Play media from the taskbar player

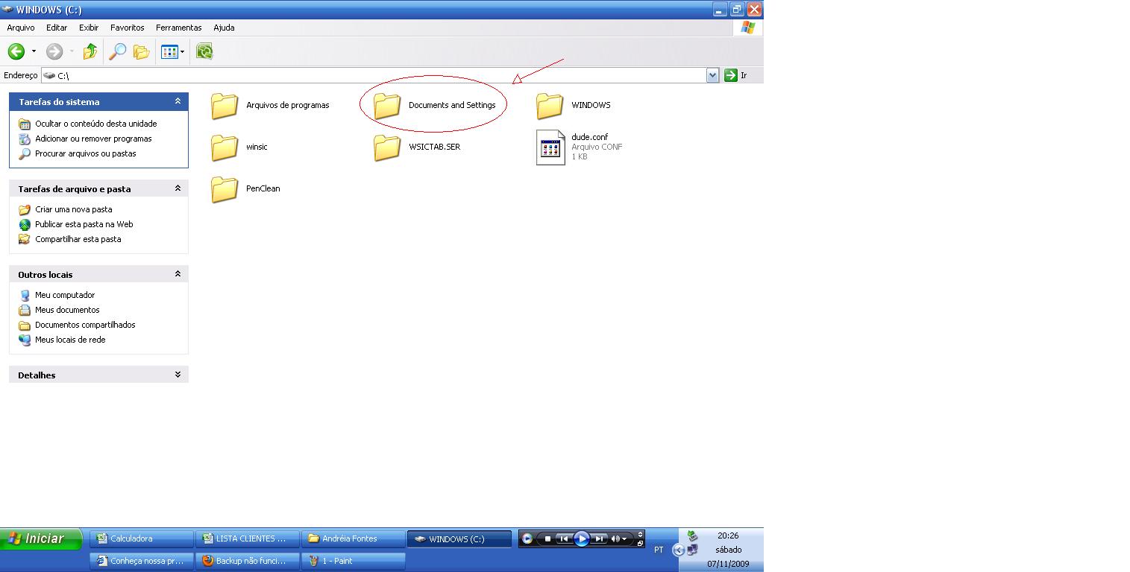pyautogui.click(x=582, y=538)
